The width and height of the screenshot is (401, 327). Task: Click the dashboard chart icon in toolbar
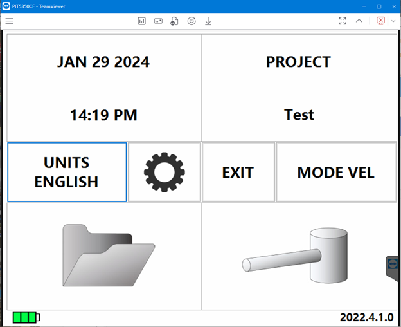[x=141, y=21]
